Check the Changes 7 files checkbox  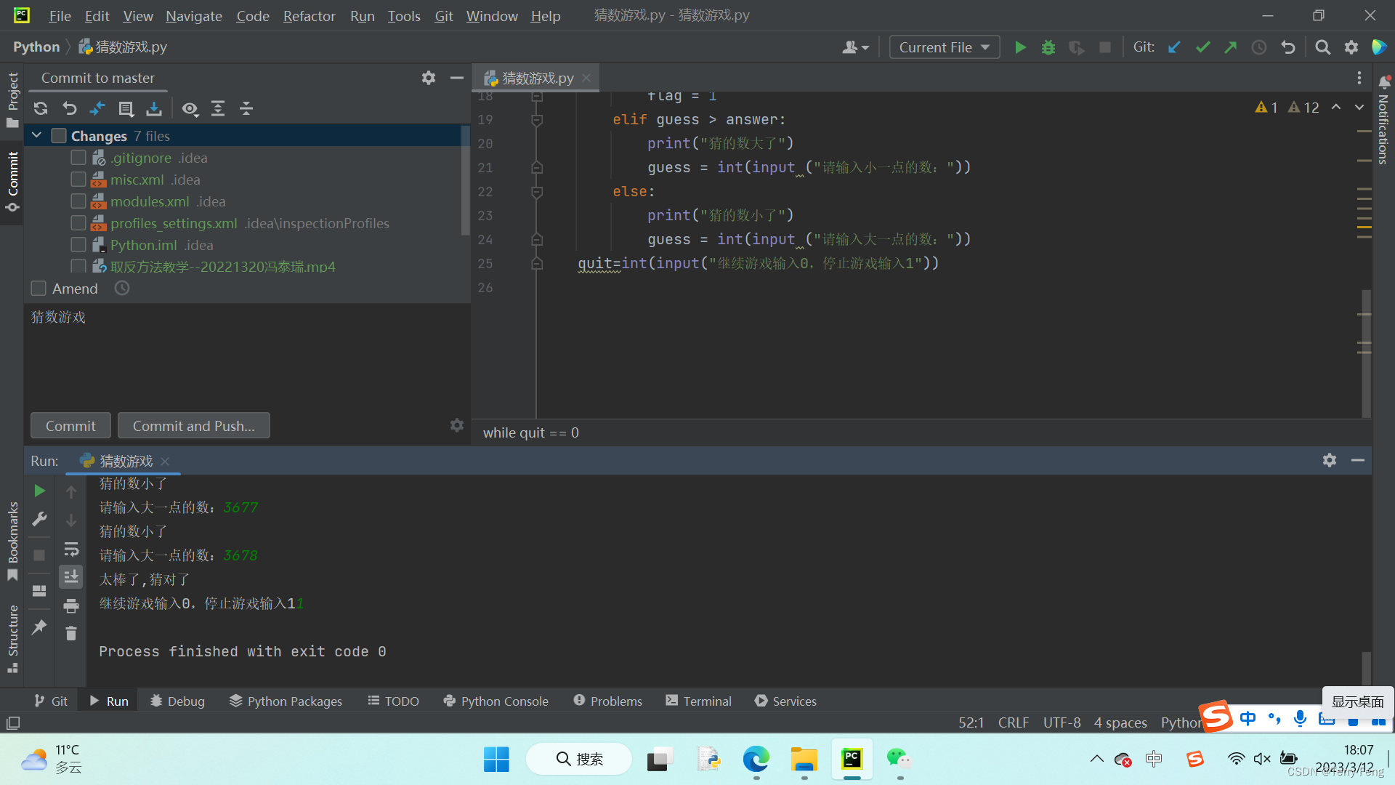pyautogui.click(x=59, y=136)
